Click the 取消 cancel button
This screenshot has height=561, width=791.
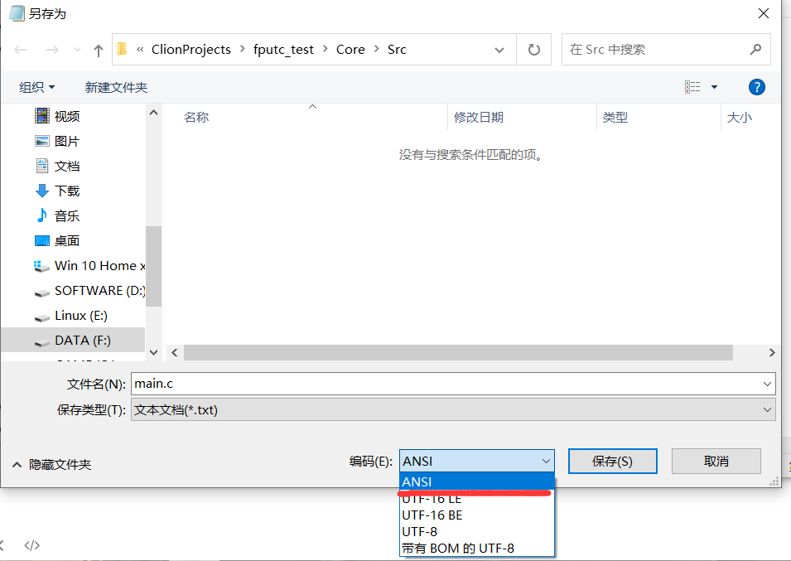pyautogui.click(x=716, y=461)
